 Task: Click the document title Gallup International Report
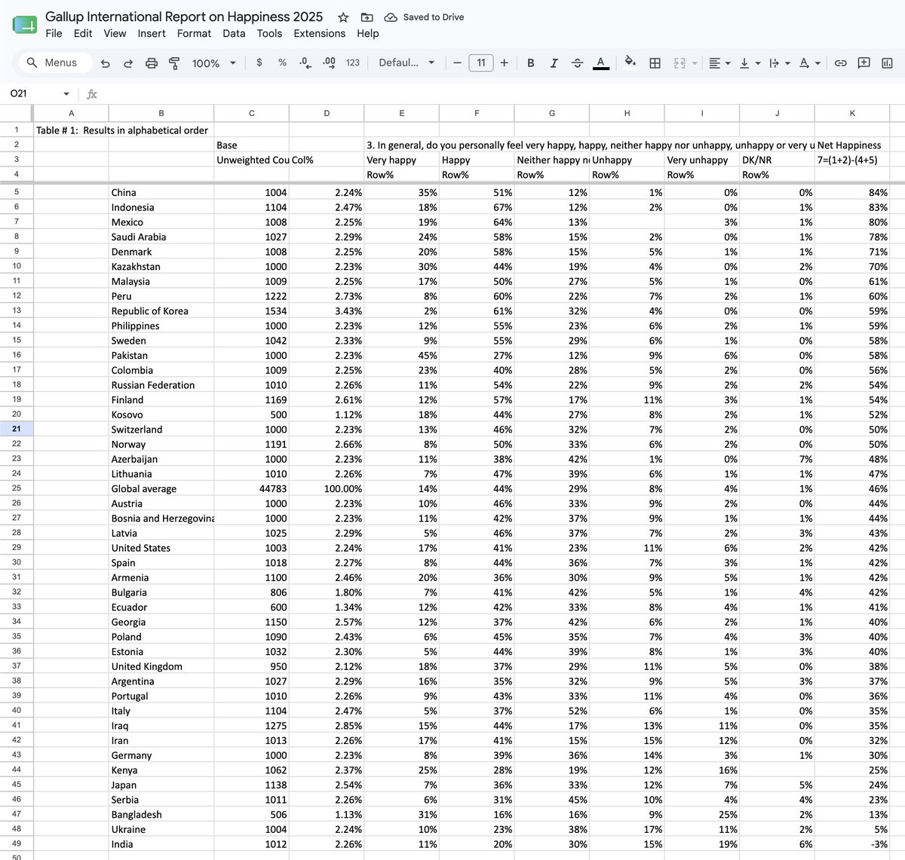(184, 17)
